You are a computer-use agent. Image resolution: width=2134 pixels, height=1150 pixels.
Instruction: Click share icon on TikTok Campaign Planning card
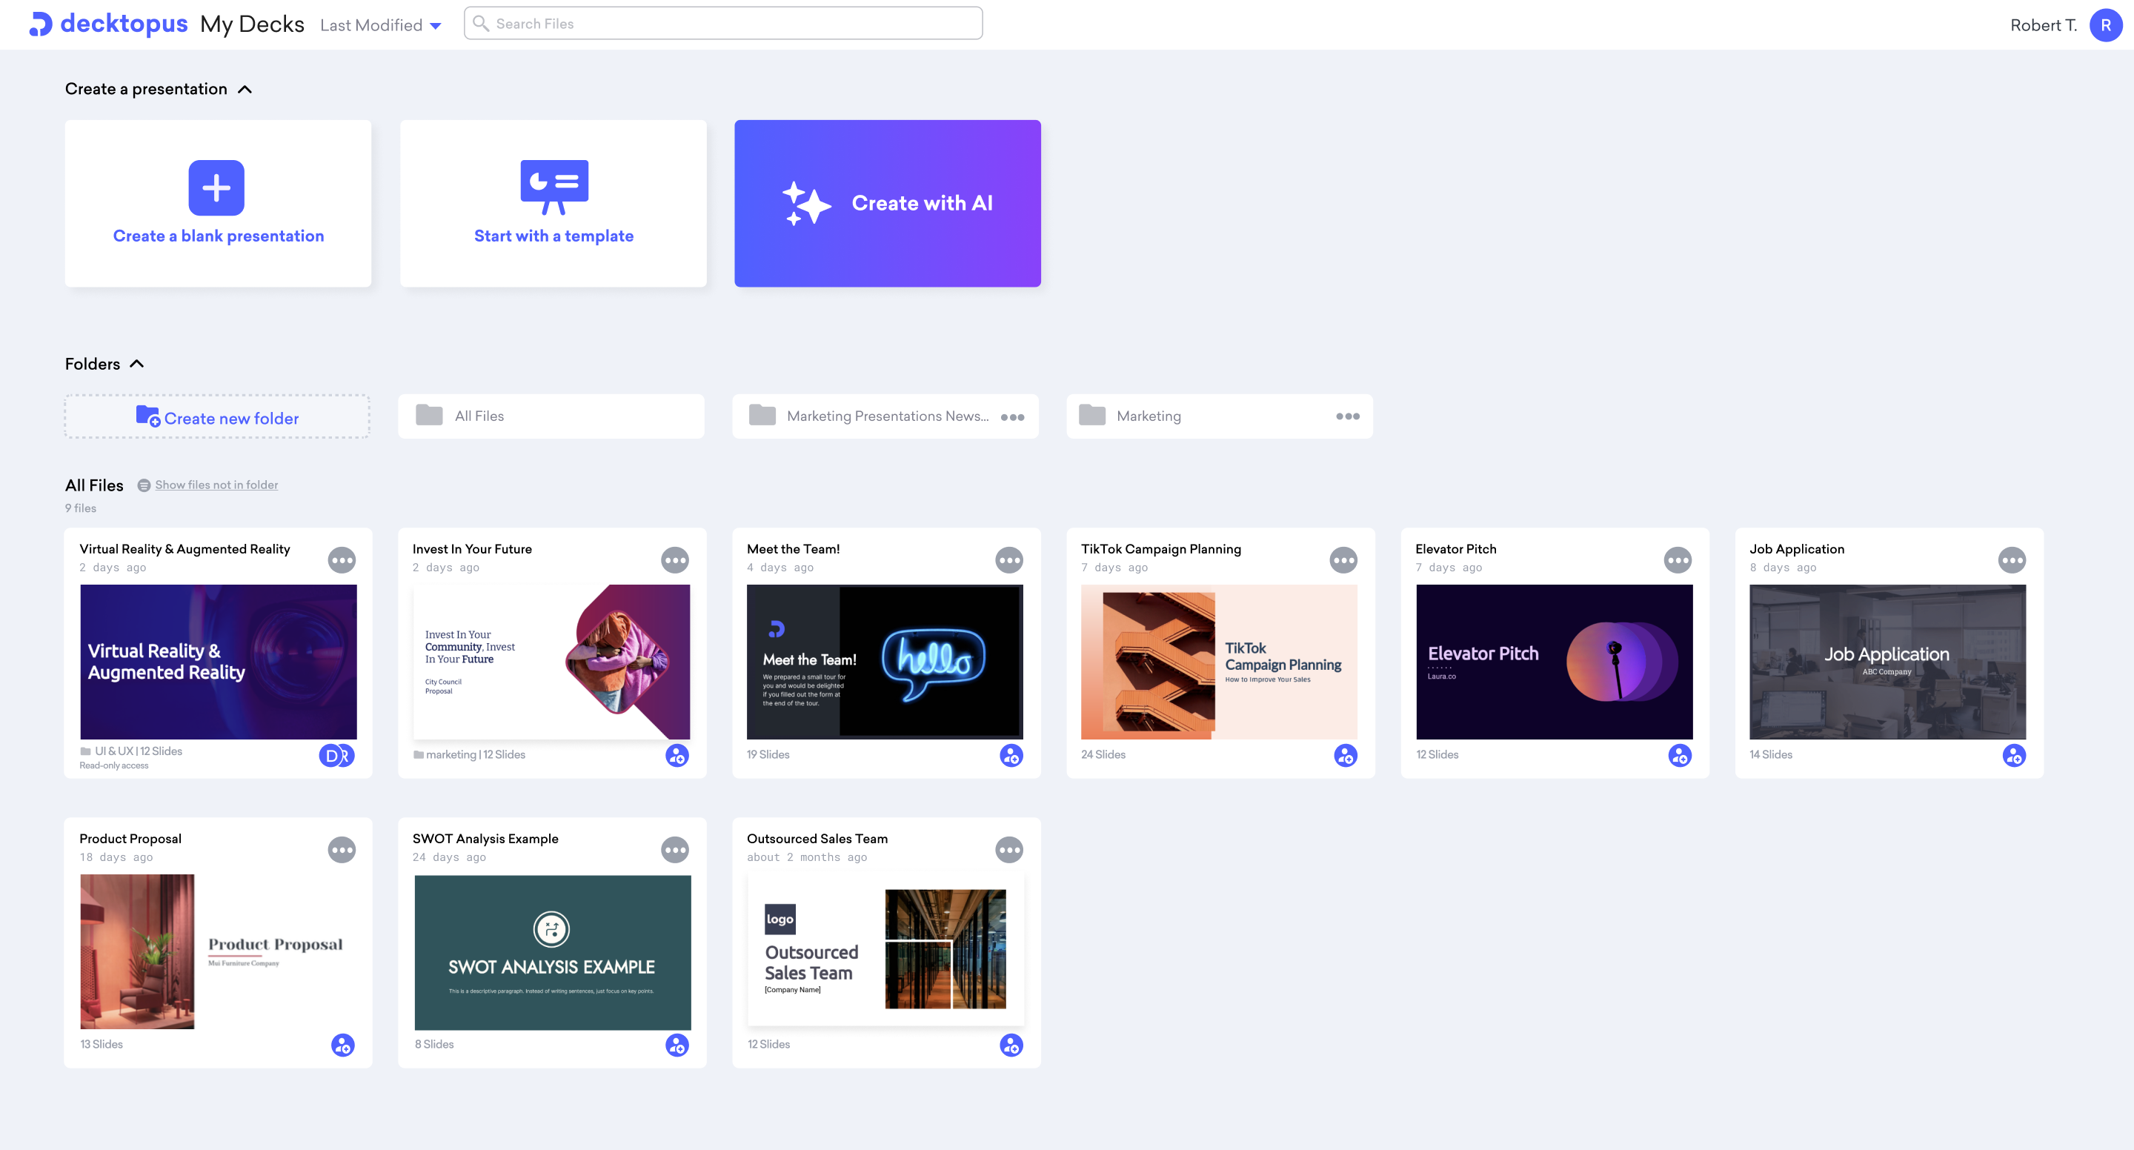point(1346,755)
